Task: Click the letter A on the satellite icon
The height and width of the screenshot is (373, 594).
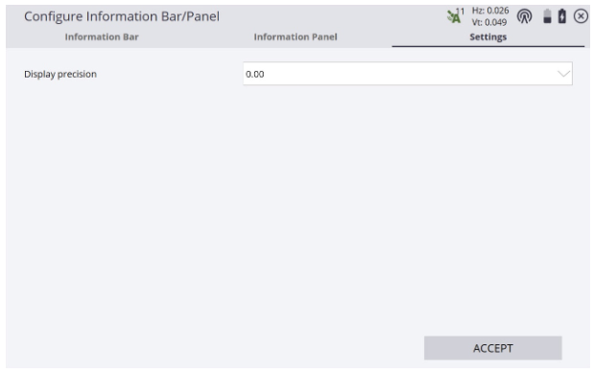Action: [x=457, y=18]
